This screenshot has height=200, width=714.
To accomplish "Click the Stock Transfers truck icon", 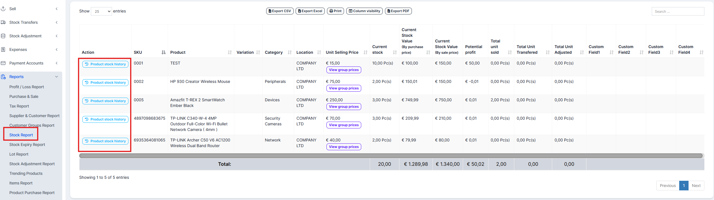I will pyautogui.click(x=3, y=22).
